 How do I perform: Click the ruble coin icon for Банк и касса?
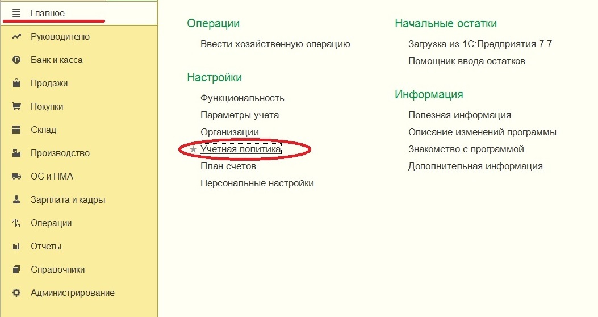[x=16, y=60]
